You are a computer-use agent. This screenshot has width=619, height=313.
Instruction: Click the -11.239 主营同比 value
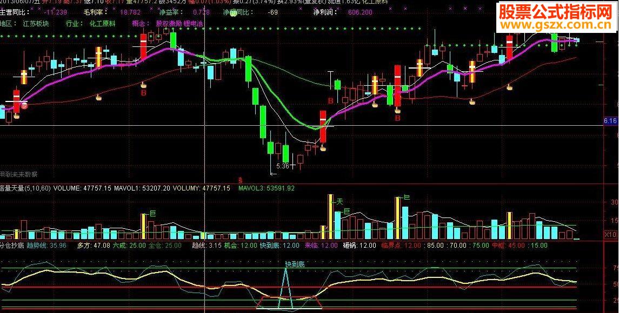pyautogui.click(x=55, y=12)
